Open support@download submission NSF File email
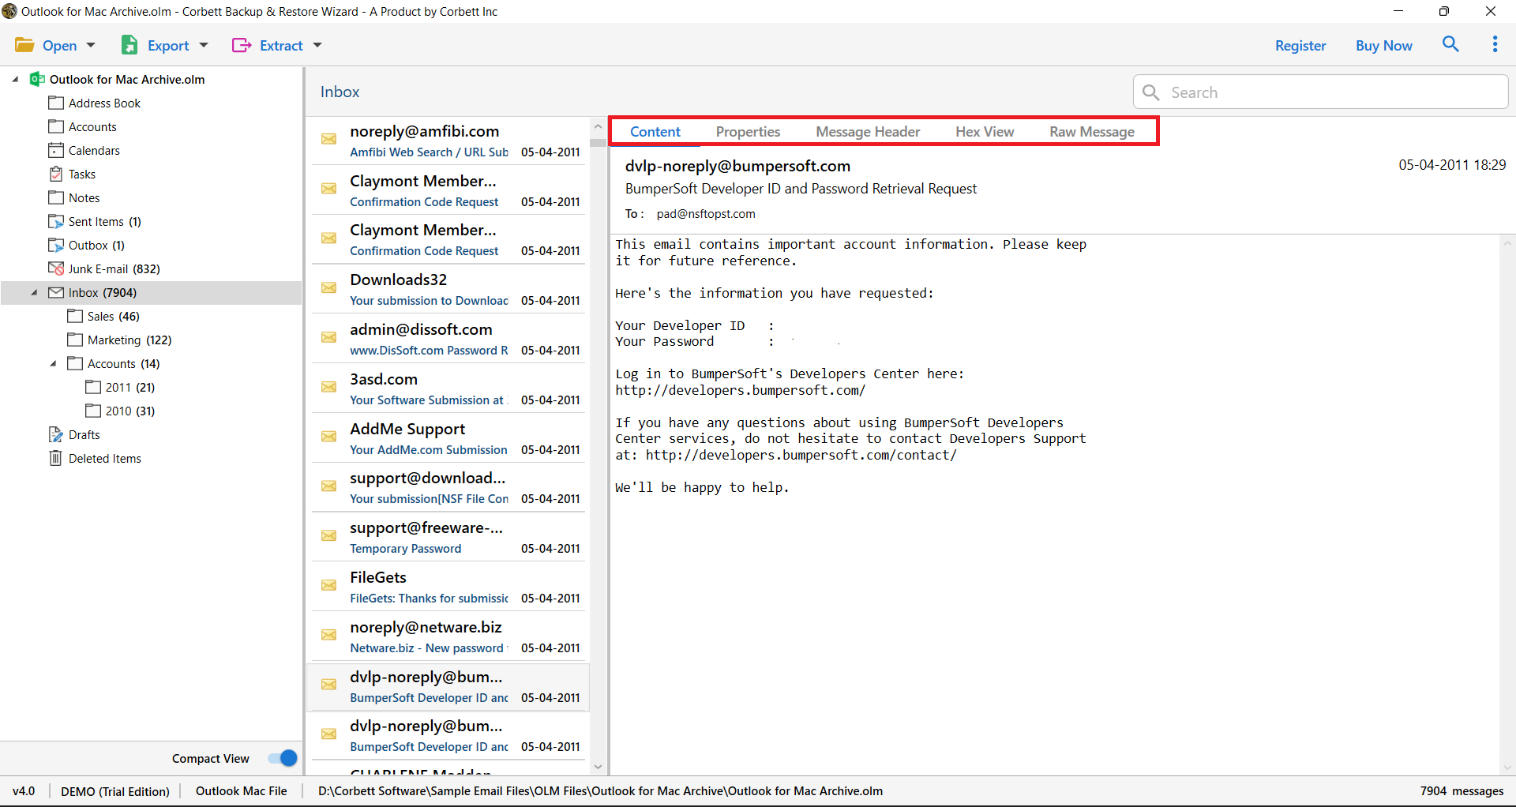Viewport: 1516px width, 807px height. 448,487
